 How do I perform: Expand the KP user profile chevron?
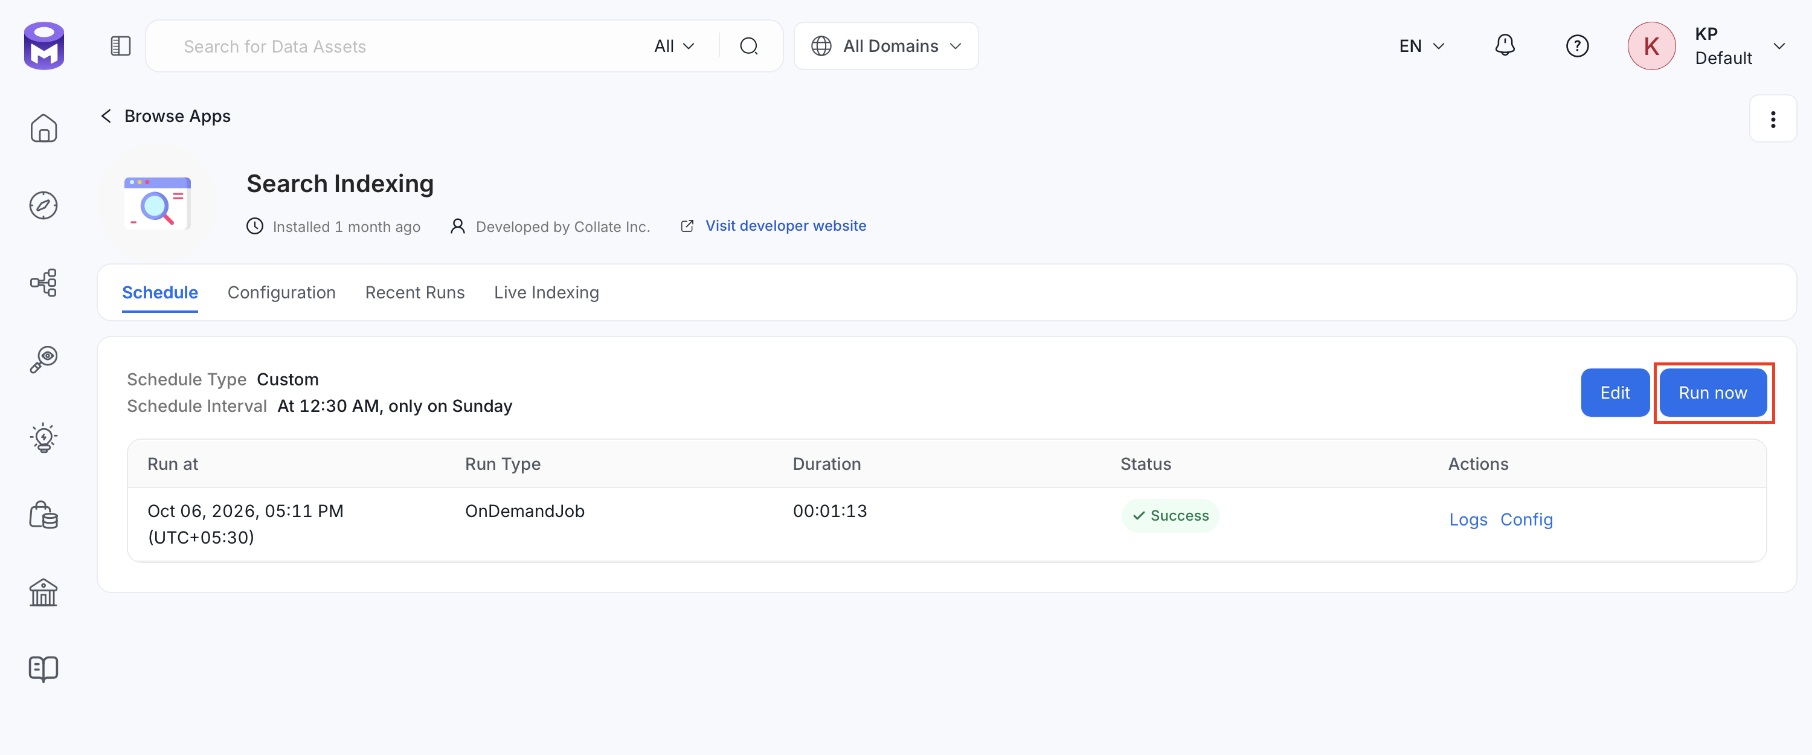(1779, 47)
